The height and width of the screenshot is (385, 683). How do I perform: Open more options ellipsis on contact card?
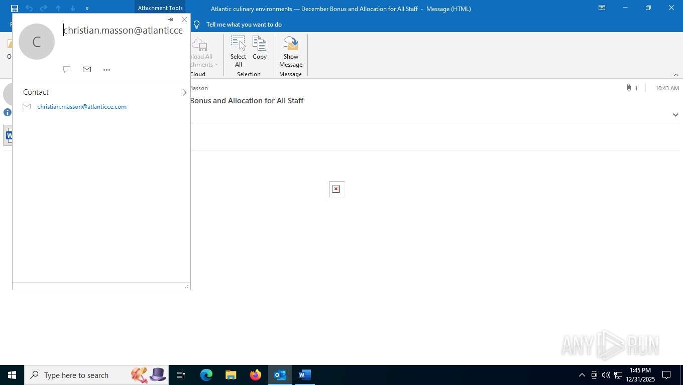click(106, 70)
